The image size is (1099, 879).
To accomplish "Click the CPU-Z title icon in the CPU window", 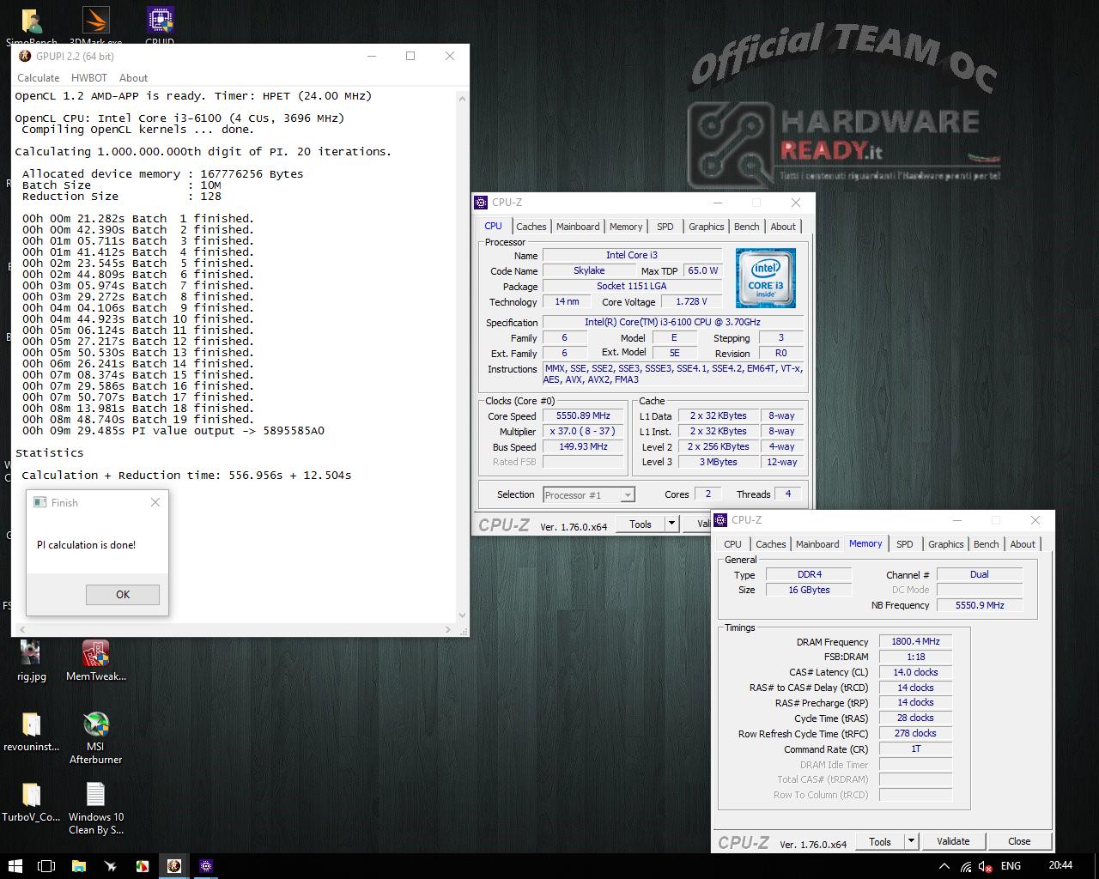I will [x=480, y=203].
